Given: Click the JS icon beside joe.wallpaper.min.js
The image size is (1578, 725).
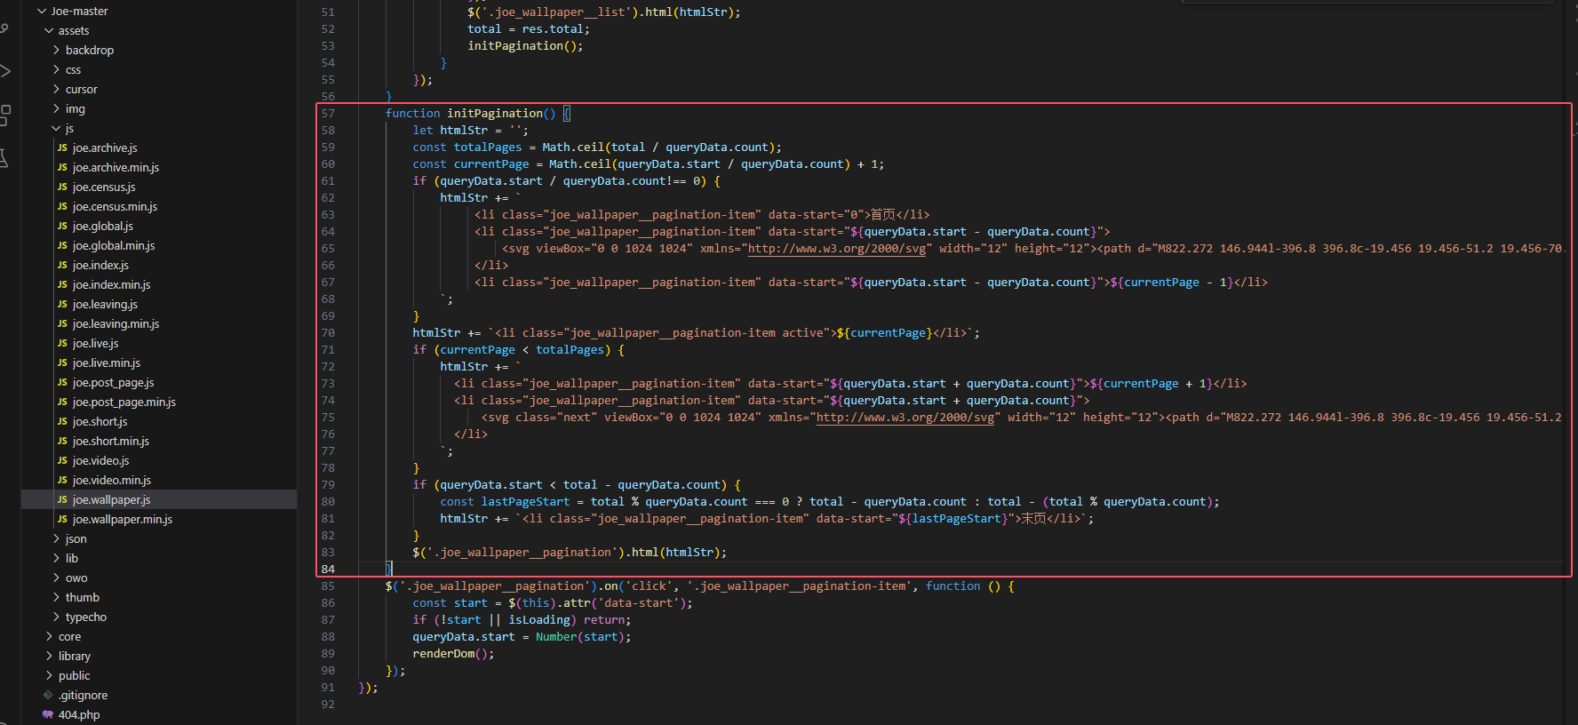Looking at the screenshot, I should point(62,520).
